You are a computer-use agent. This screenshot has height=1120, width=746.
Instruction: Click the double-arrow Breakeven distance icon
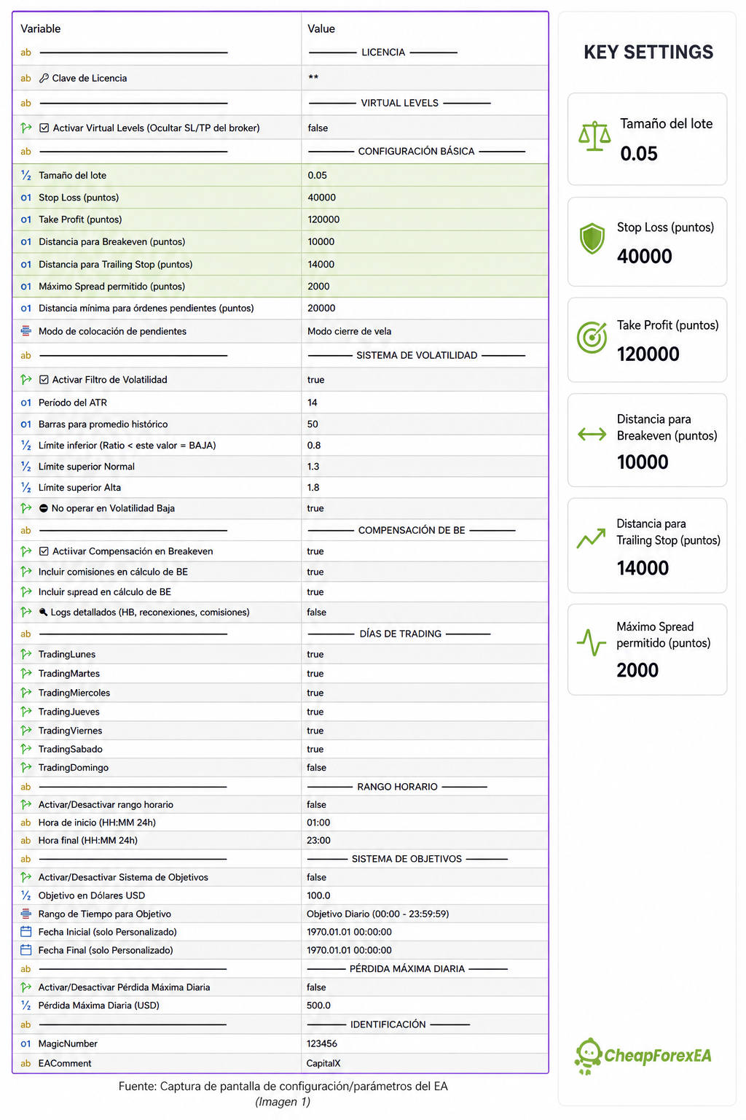click(x=592, y=435)
